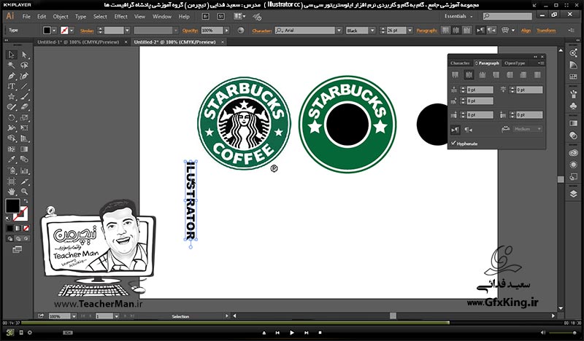Play the video in KMPlayer
The height and width of the screenshot is (341, 584).
coord(291,333)
